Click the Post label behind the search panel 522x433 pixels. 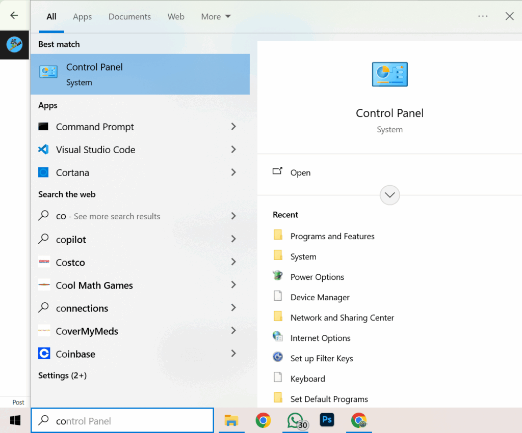[18, 402]
